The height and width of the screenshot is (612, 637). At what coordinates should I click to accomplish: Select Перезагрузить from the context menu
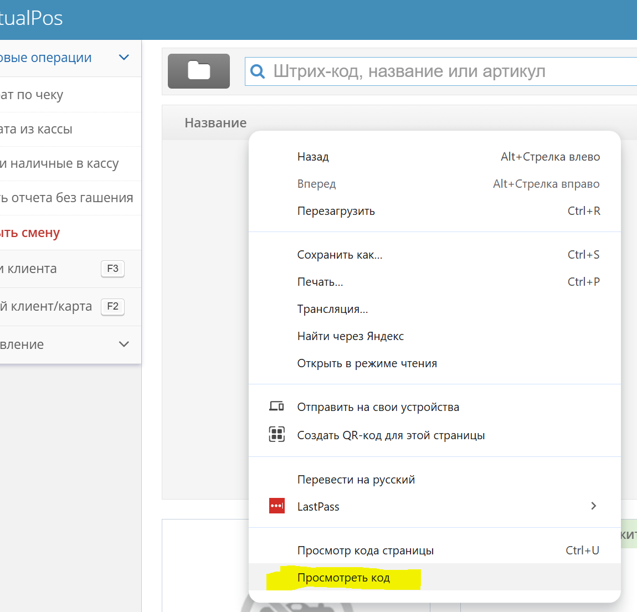click(x=336, y=211)
